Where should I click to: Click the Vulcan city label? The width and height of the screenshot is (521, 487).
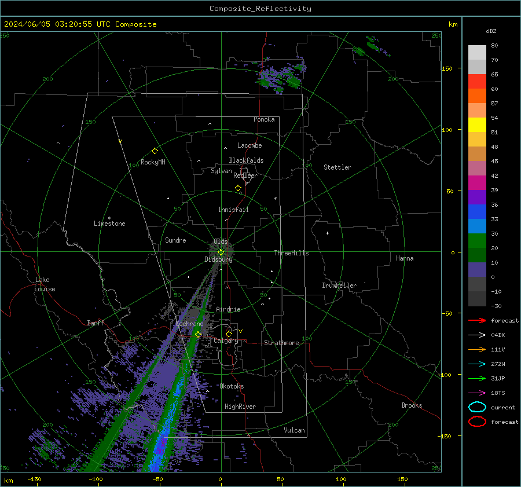click(294, 430)
